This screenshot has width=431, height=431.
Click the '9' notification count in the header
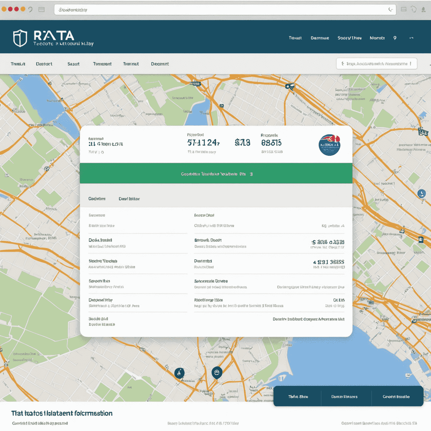[x=395, y=38]
